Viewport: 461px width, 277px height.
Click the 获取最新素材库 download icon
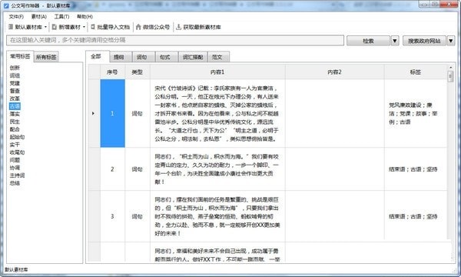(x=178, y=27)
